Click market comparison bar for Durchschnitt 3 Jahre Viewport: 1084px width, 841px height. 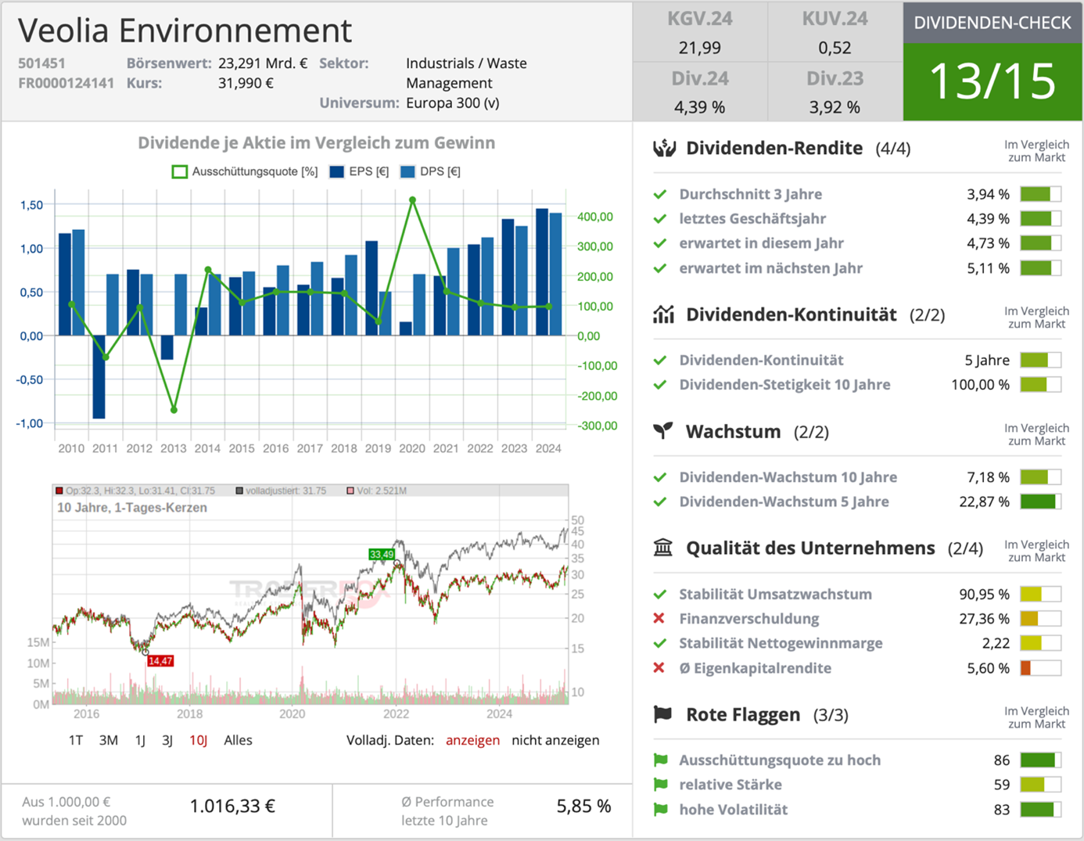click(x=1041, y=194)
